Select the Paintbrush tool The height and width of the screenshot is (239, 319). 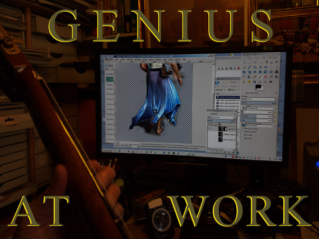pyautogui.click(x=260, y=77)
